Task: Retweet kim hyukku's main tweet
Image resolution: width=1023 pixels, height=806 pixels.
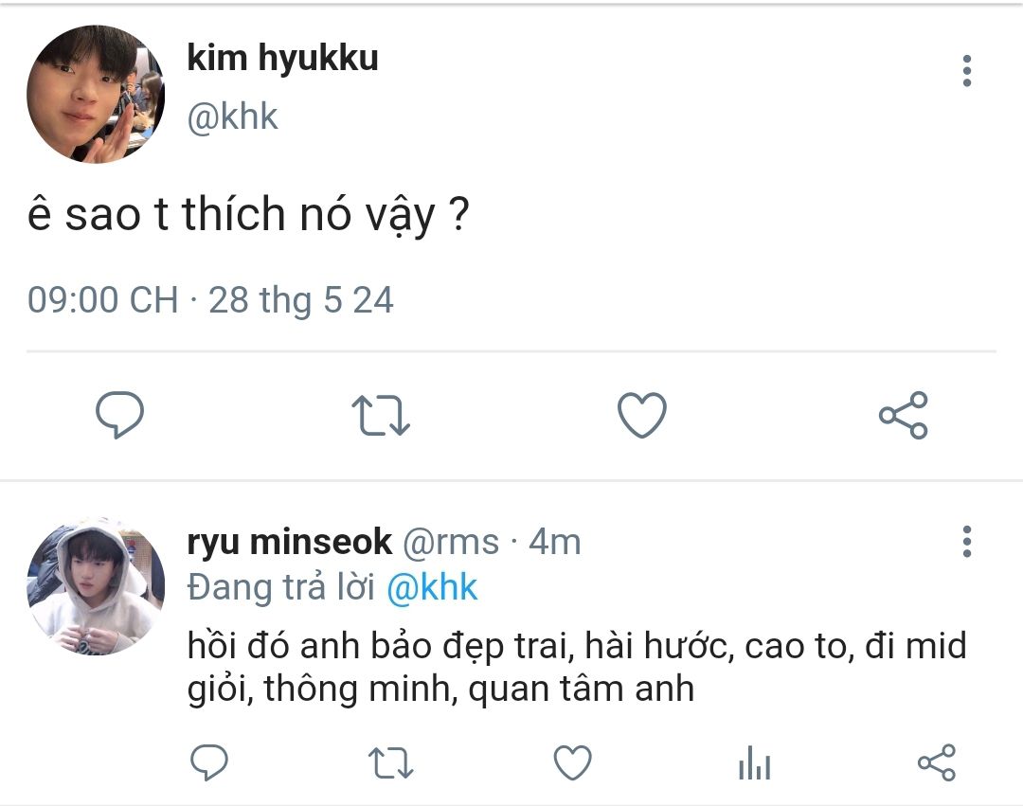Action: pos(381,415)
